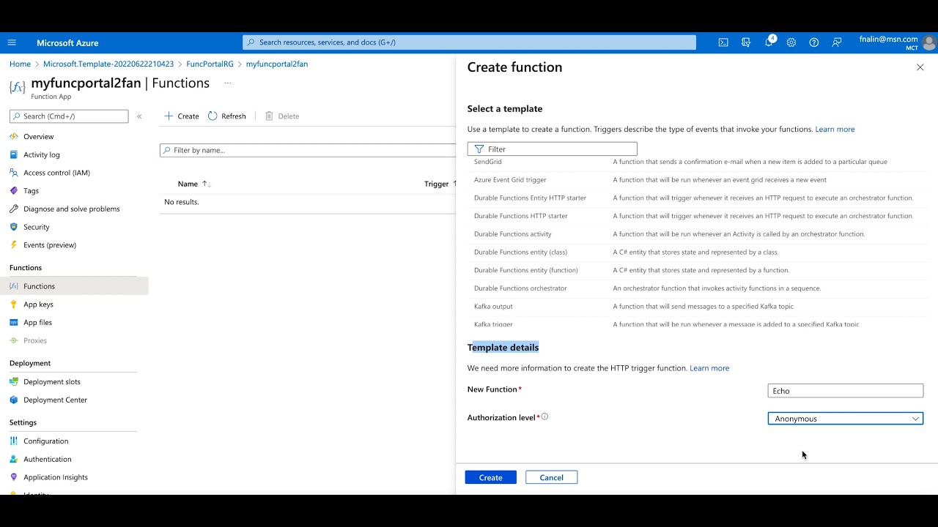This screenshot has height=527, width=938.
Task: Focus the Filter by name box
Action: [308, 150]
